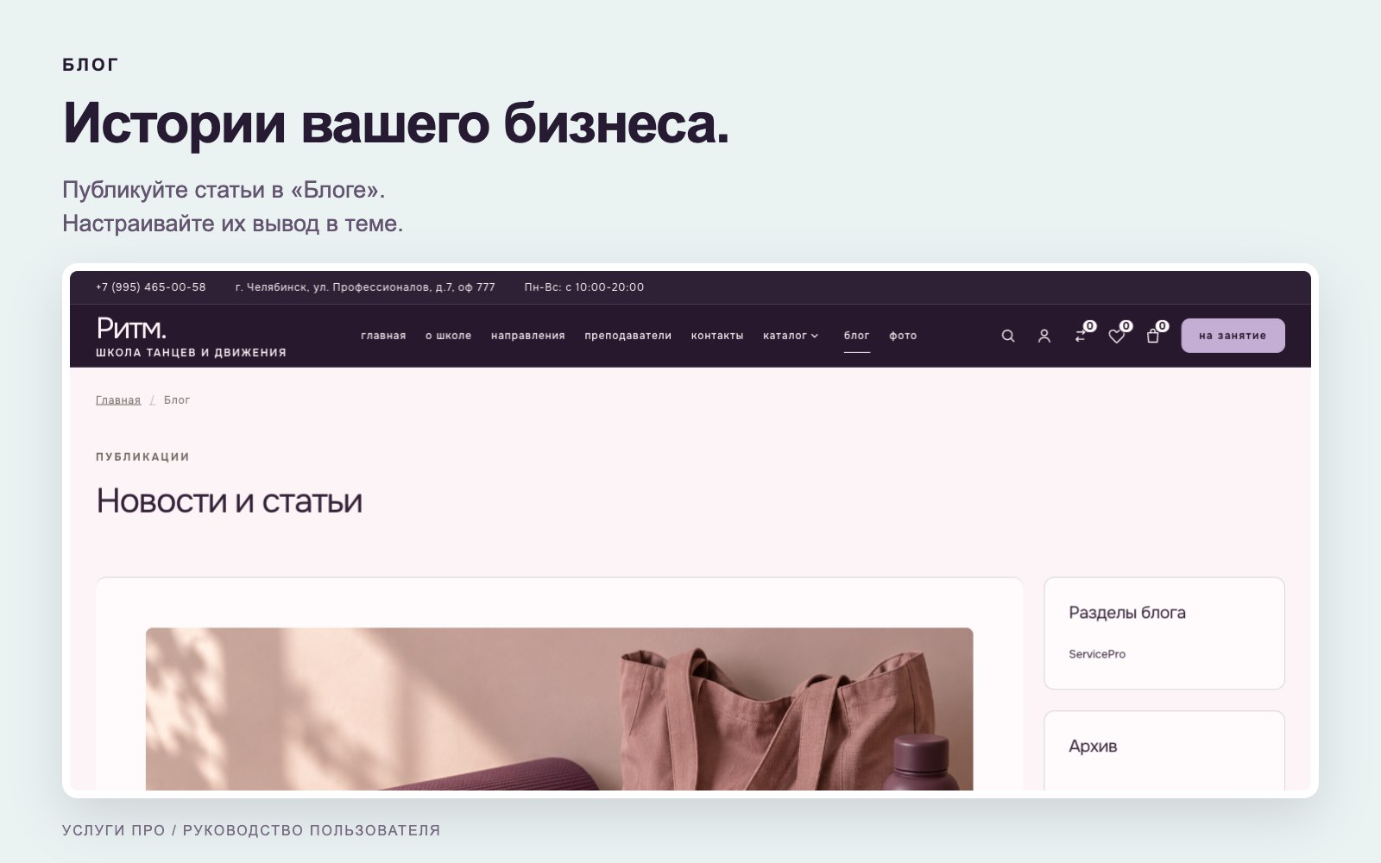Open the user account icon
Image resolution: width=1381 pixels, height=863 pixels.
[1044, 336]
